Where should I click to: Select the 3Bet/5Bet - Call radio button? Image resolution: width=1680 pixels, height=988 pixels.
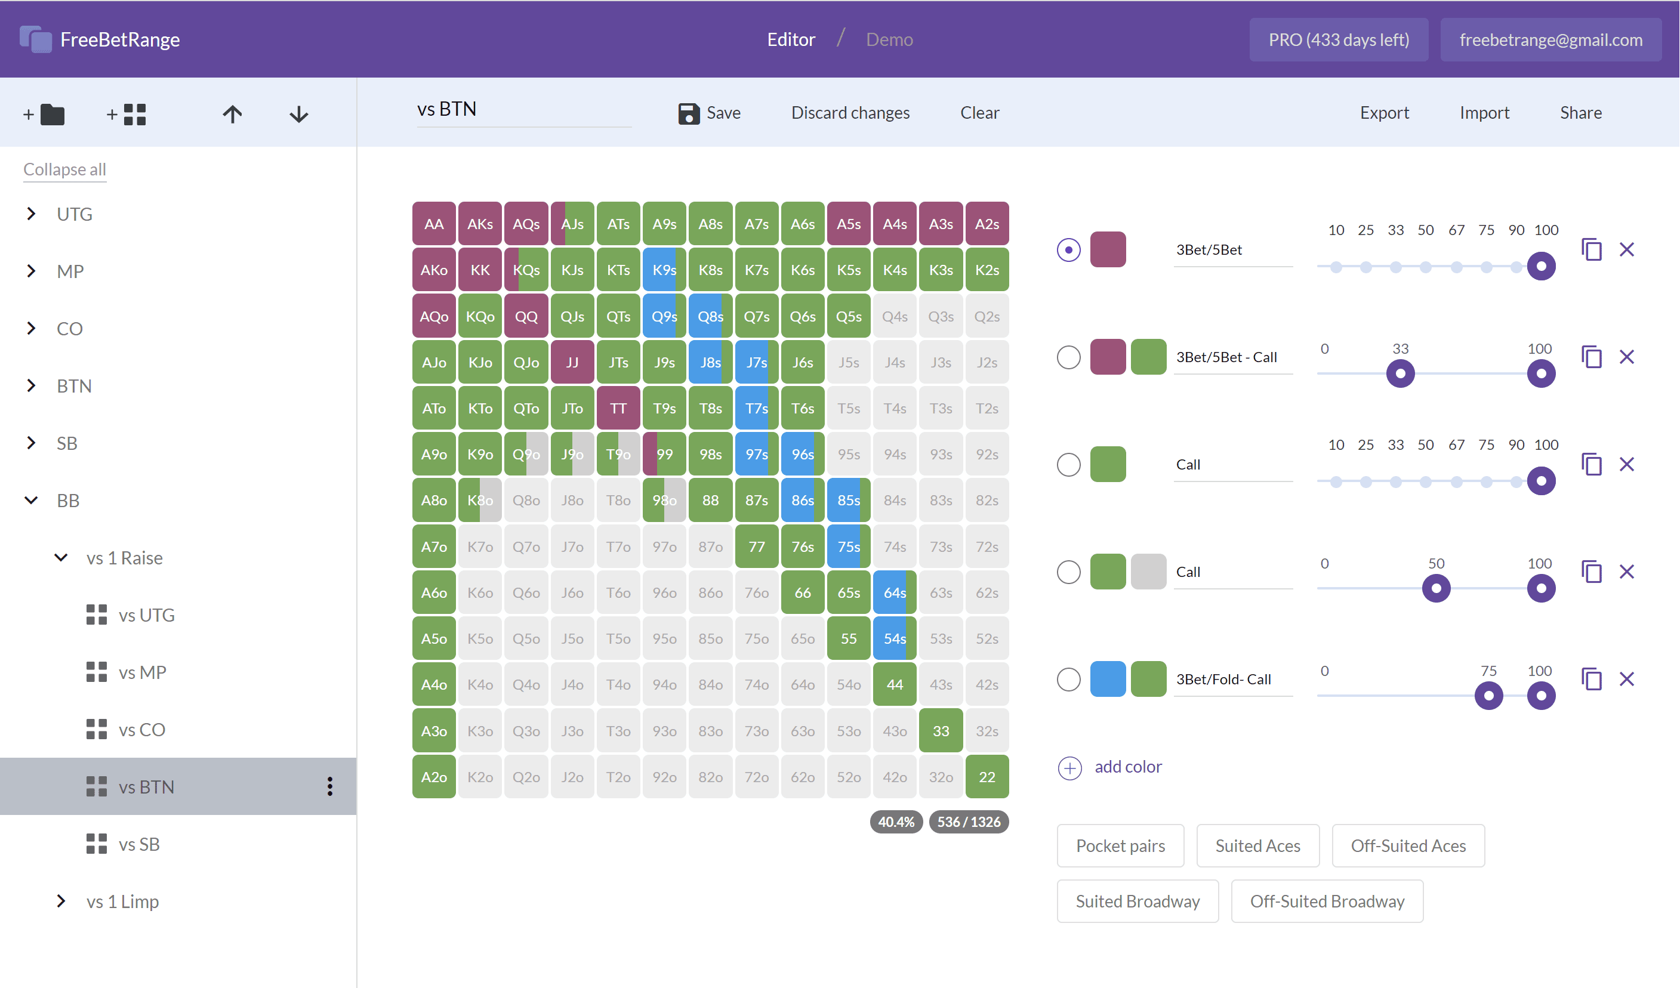click(1068, 357)
